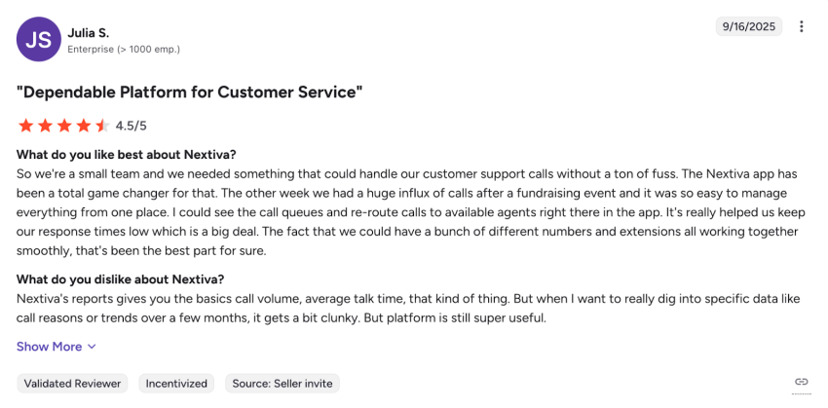Click the second rating star
The image size is (828, 408).
pyautogui.click(x=44, y=126)
